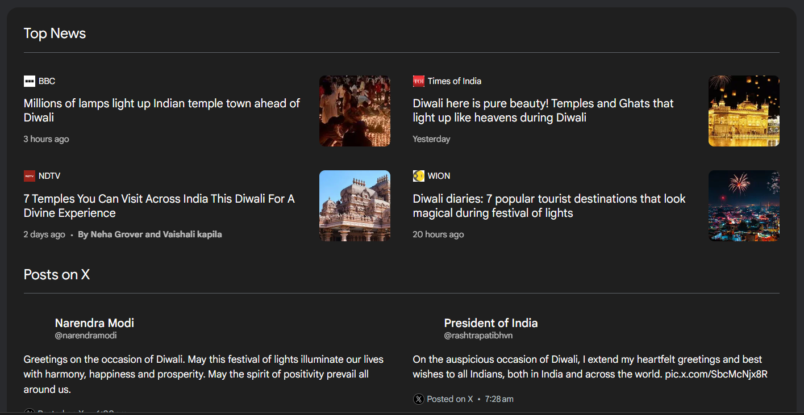Image resolution: width=804 pixels, height=415 pixels.
Task: Click the @rashtrapatibhvn handle
Action: (x=478, y=336)
